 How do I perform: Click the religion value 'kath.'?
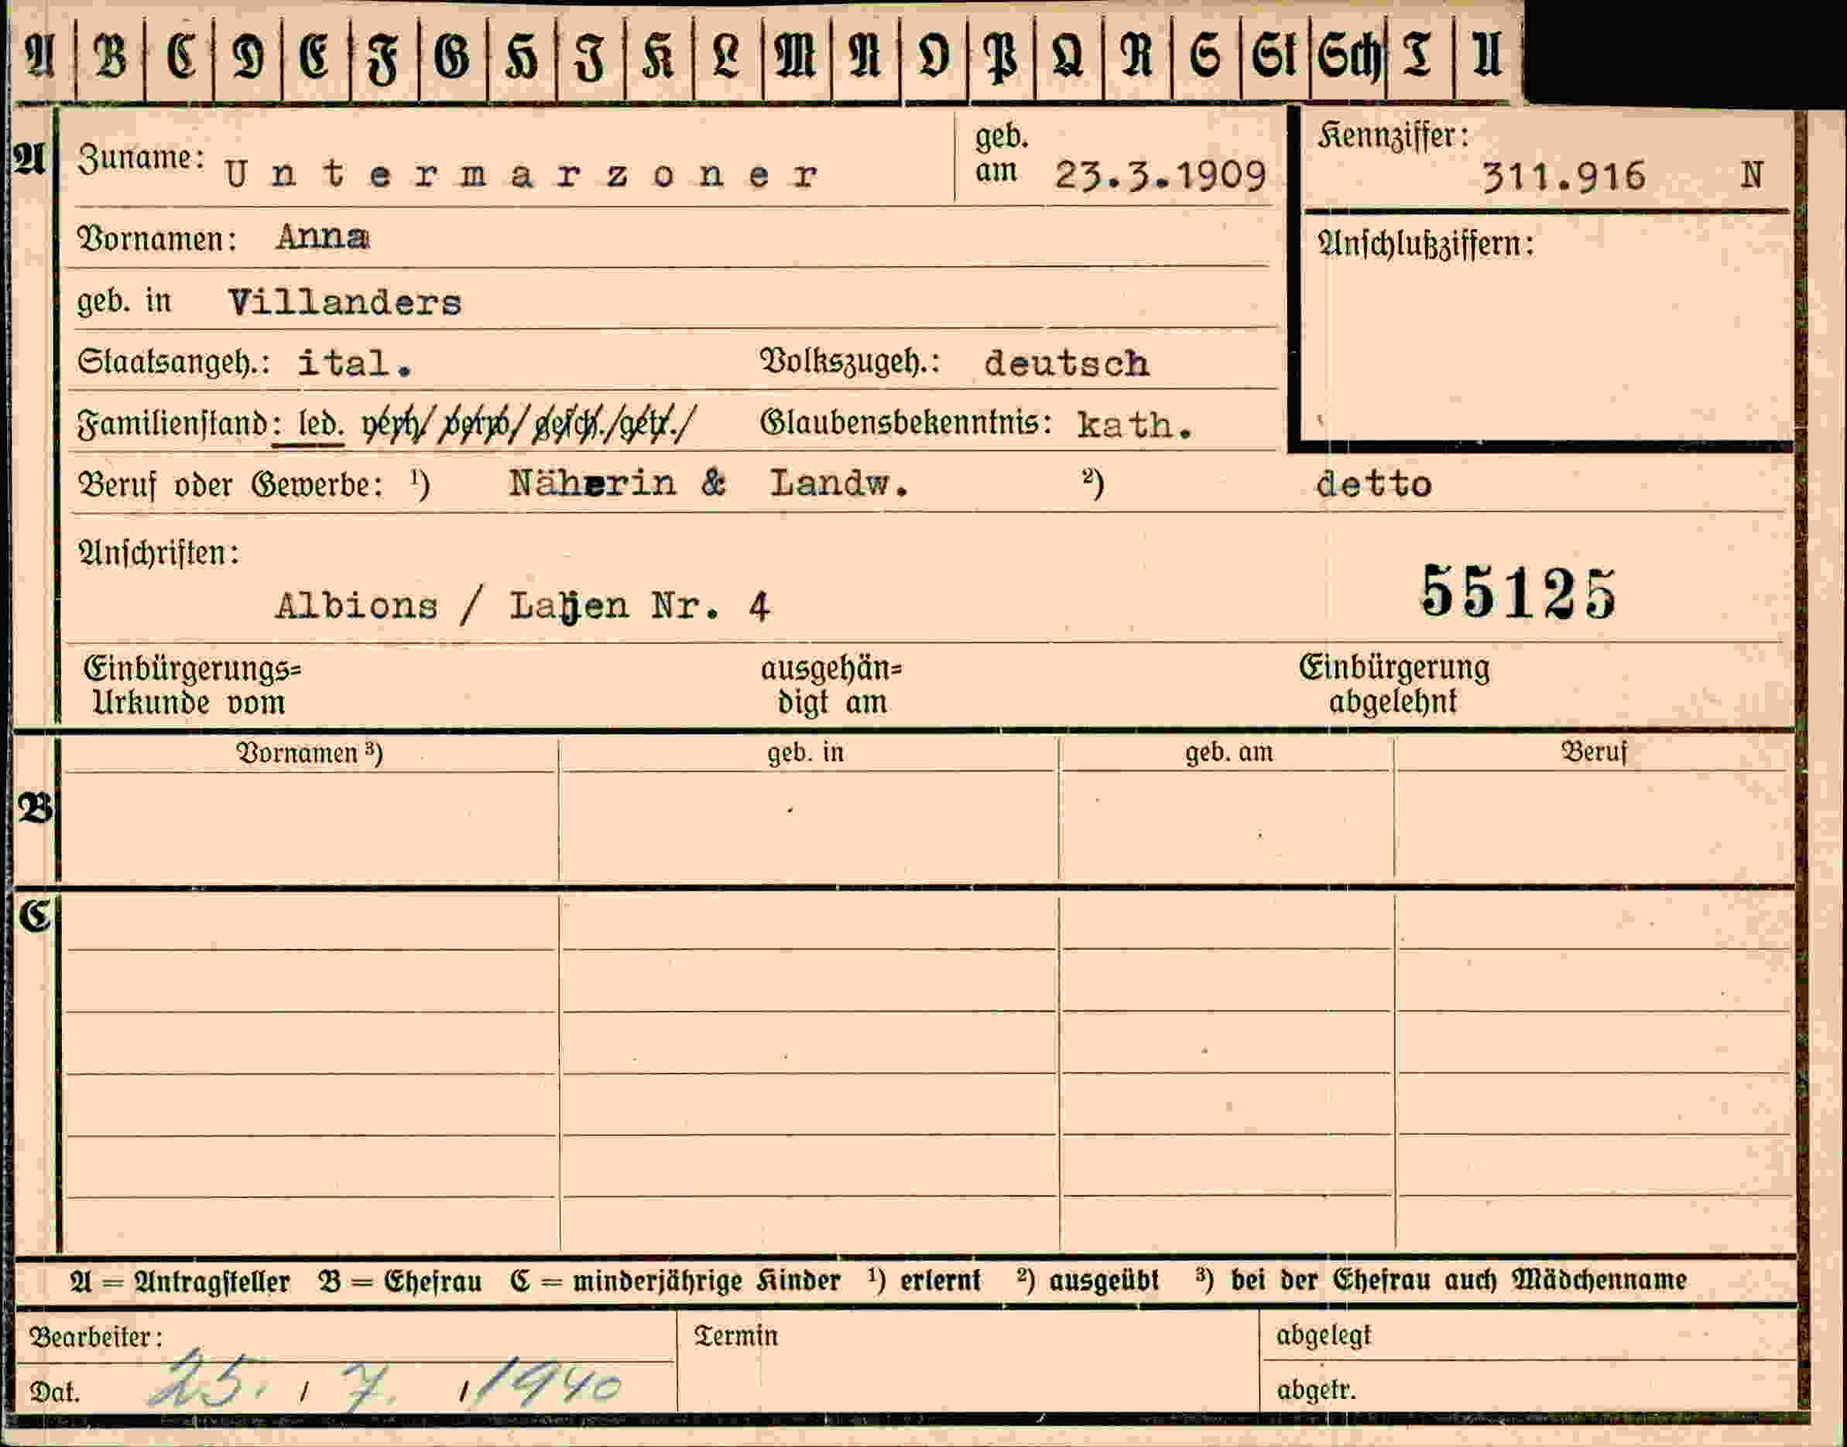(1135, 426)
